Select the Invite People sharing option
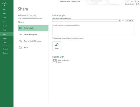The image size is (140, 107). click(33, 28)
